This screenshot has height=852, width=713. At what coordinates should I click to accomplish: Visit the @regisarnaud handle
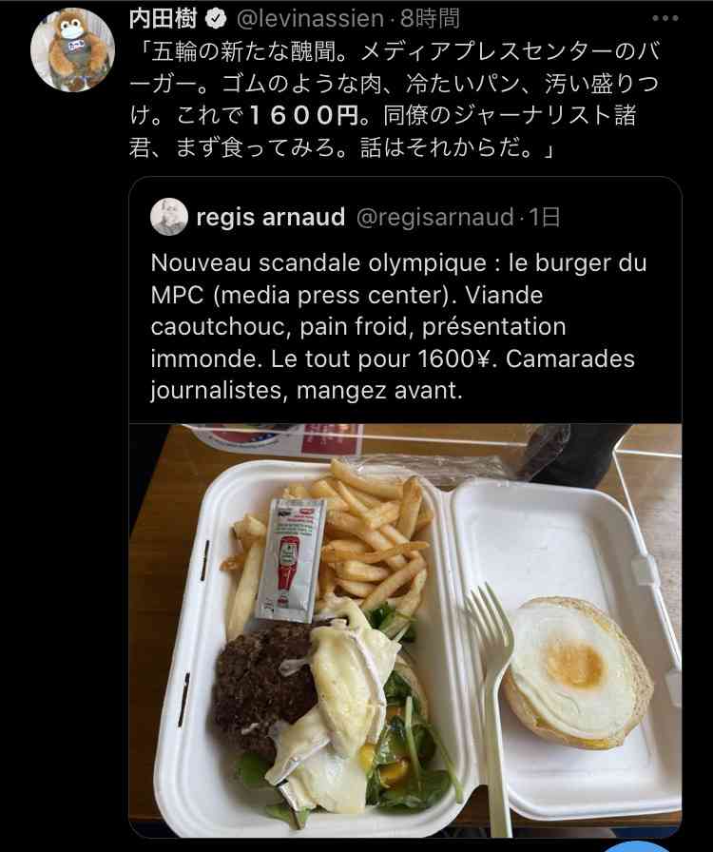pyautogui.click(x=434, y=217)
